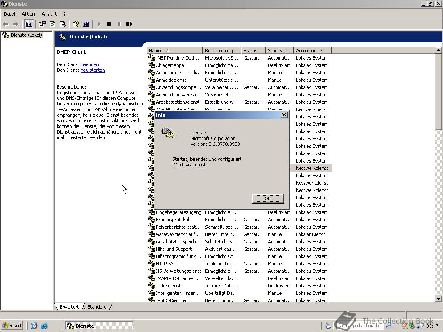443x332 pixels.
Task: Toggle the console tree show/hide button
Action: click(29, 24)
